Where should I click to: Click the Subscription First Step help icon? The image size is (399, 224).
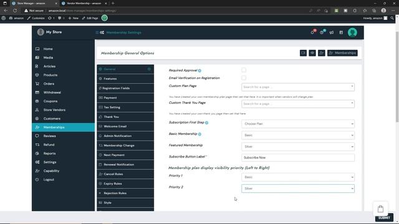coord(206,123)
